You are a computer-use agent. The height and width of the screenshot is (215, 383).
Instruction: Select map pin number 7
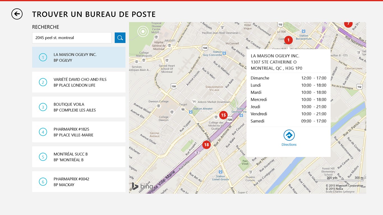pos(348,24)
